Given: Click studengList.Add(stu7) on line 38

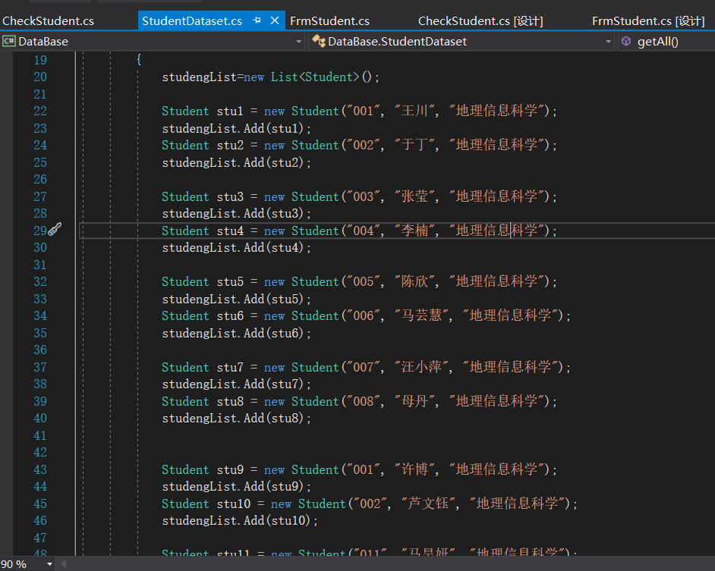Looking at the screenshot, I should (236, 384).
